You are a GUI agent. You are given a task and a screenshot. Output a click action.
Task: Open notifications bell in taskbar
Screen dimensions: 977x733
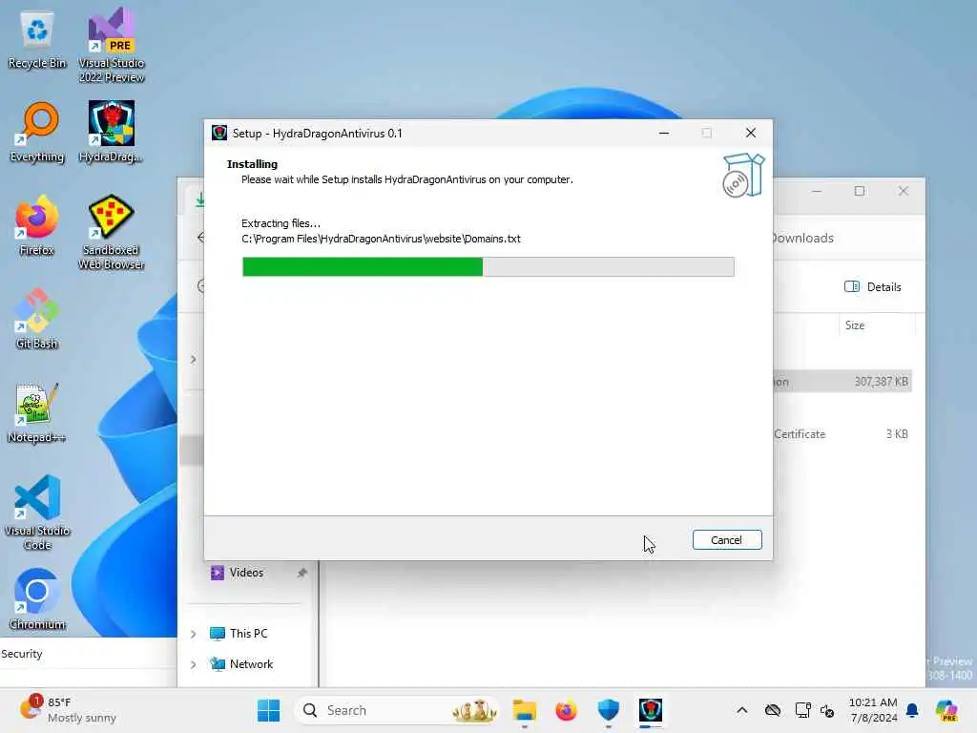point(912,710)
